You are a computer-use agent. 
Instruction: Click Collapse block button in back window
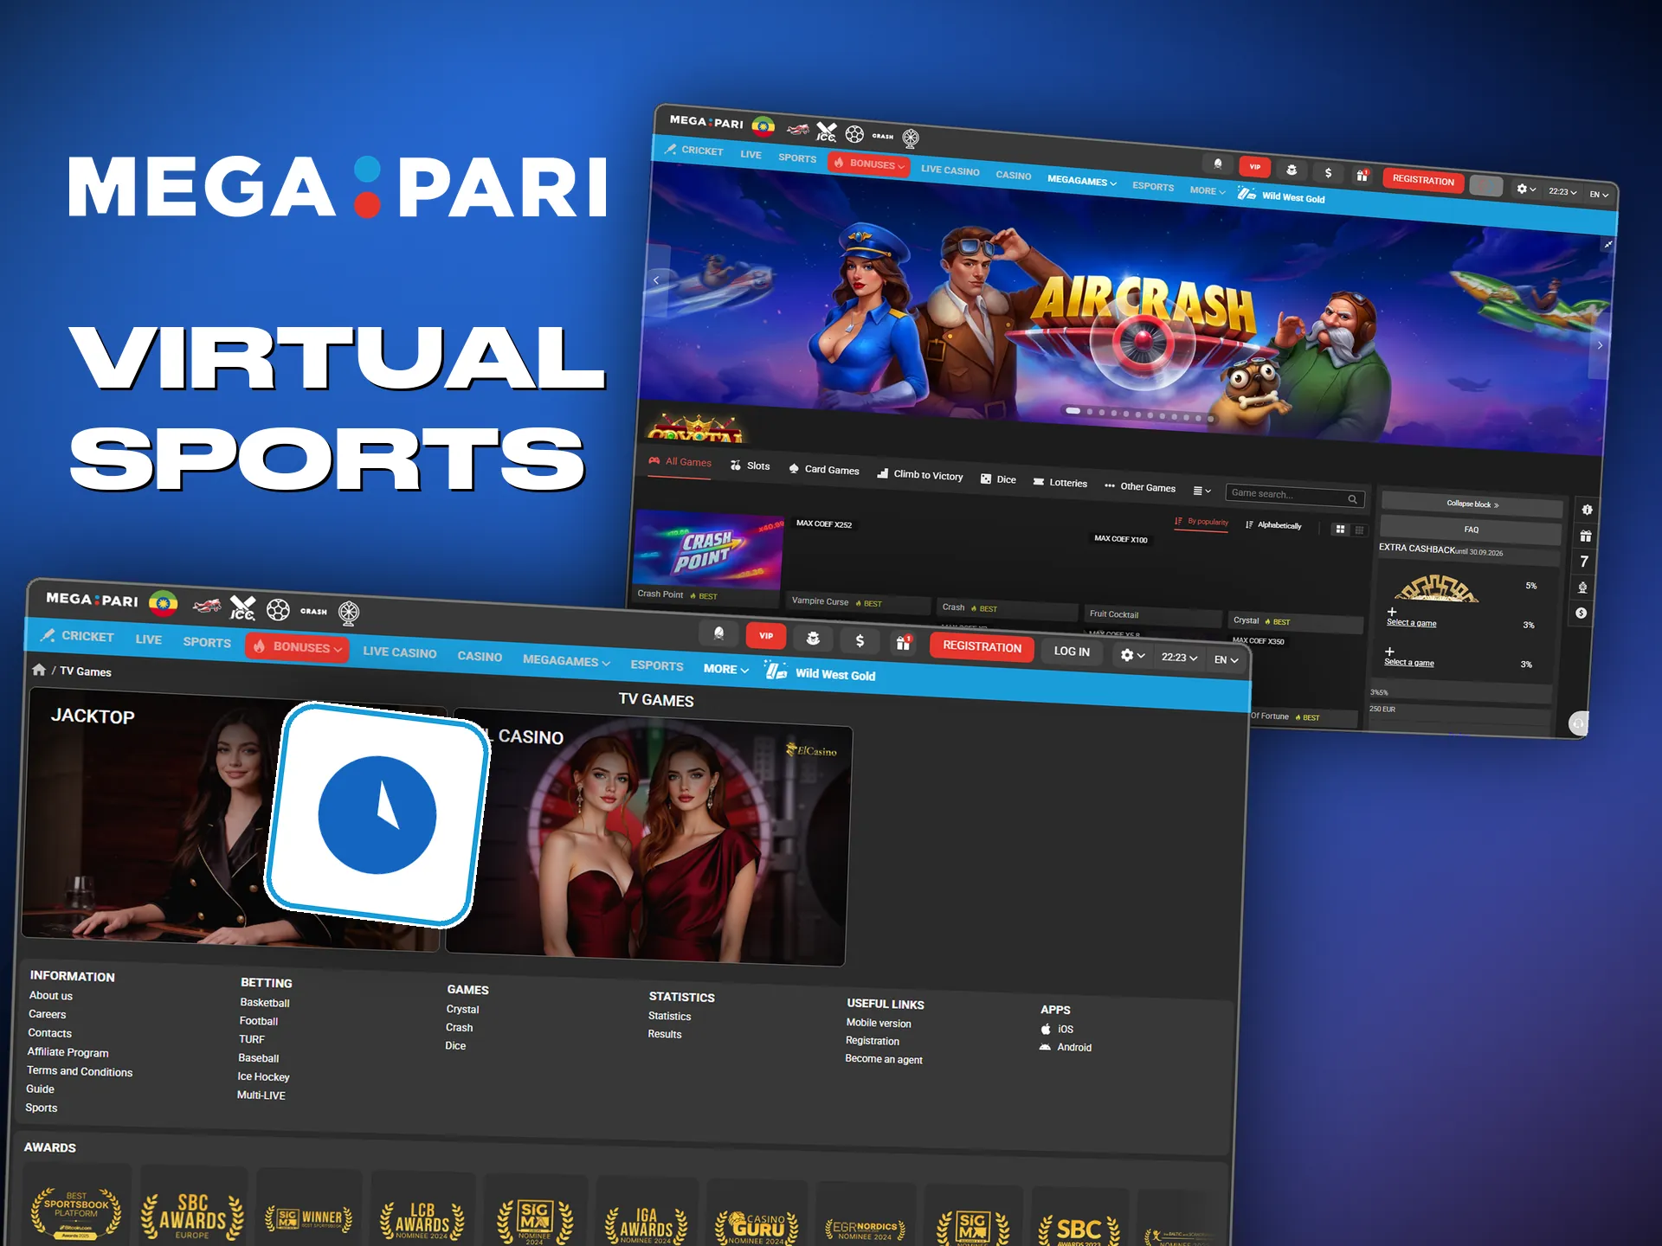coord(1472,504)
